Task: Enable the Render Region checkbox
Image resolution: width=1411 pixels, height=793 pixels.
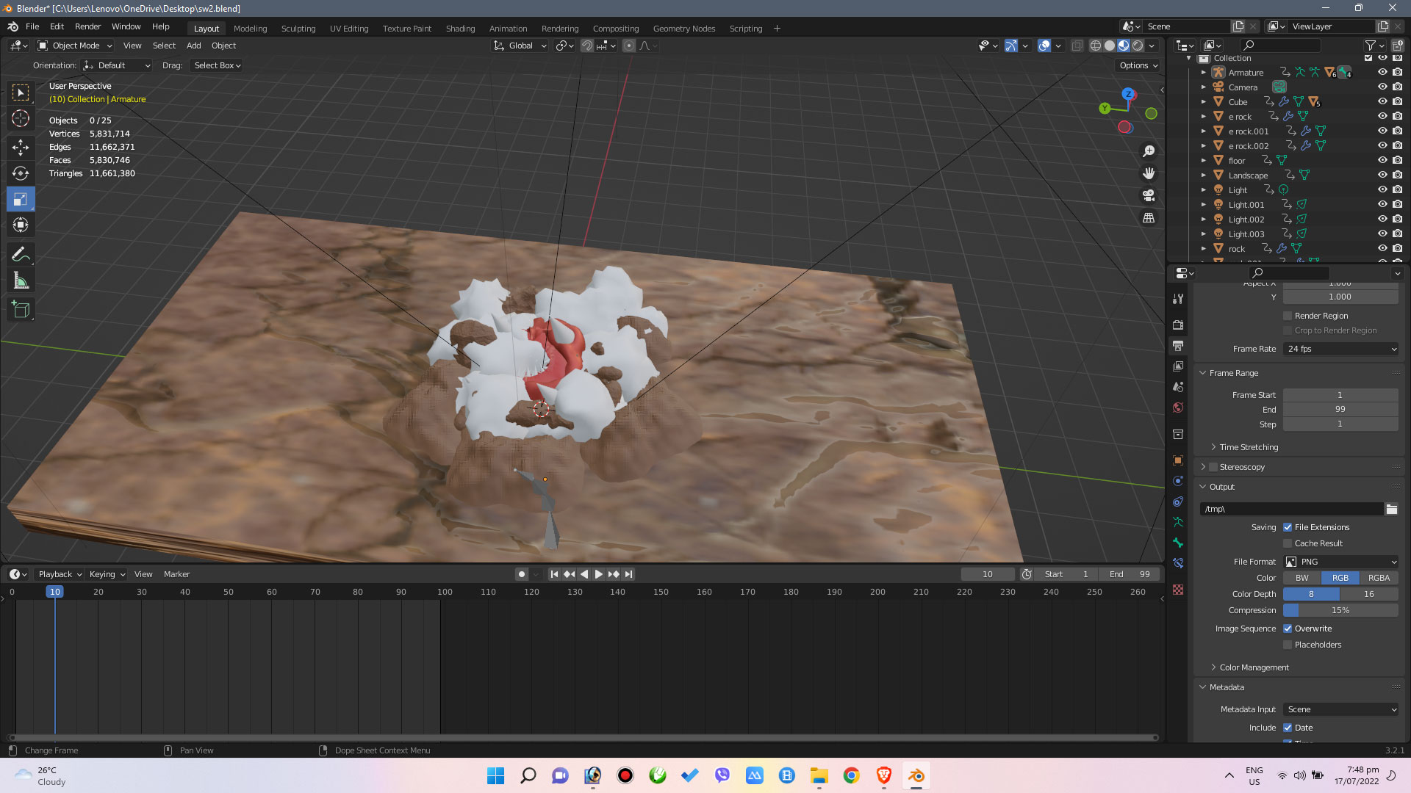Action: [x=1288, y=316]
